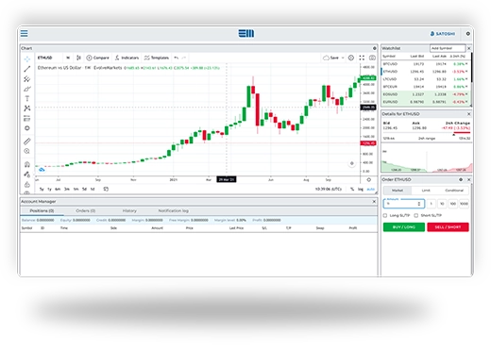Select the text annotation tool
This screenshot has height=350, width=491.
coord(27,99)
